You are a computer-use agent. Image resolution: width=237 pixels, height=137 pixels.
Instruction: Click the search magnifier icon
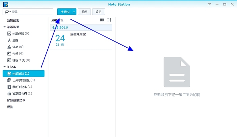point(7,11)
